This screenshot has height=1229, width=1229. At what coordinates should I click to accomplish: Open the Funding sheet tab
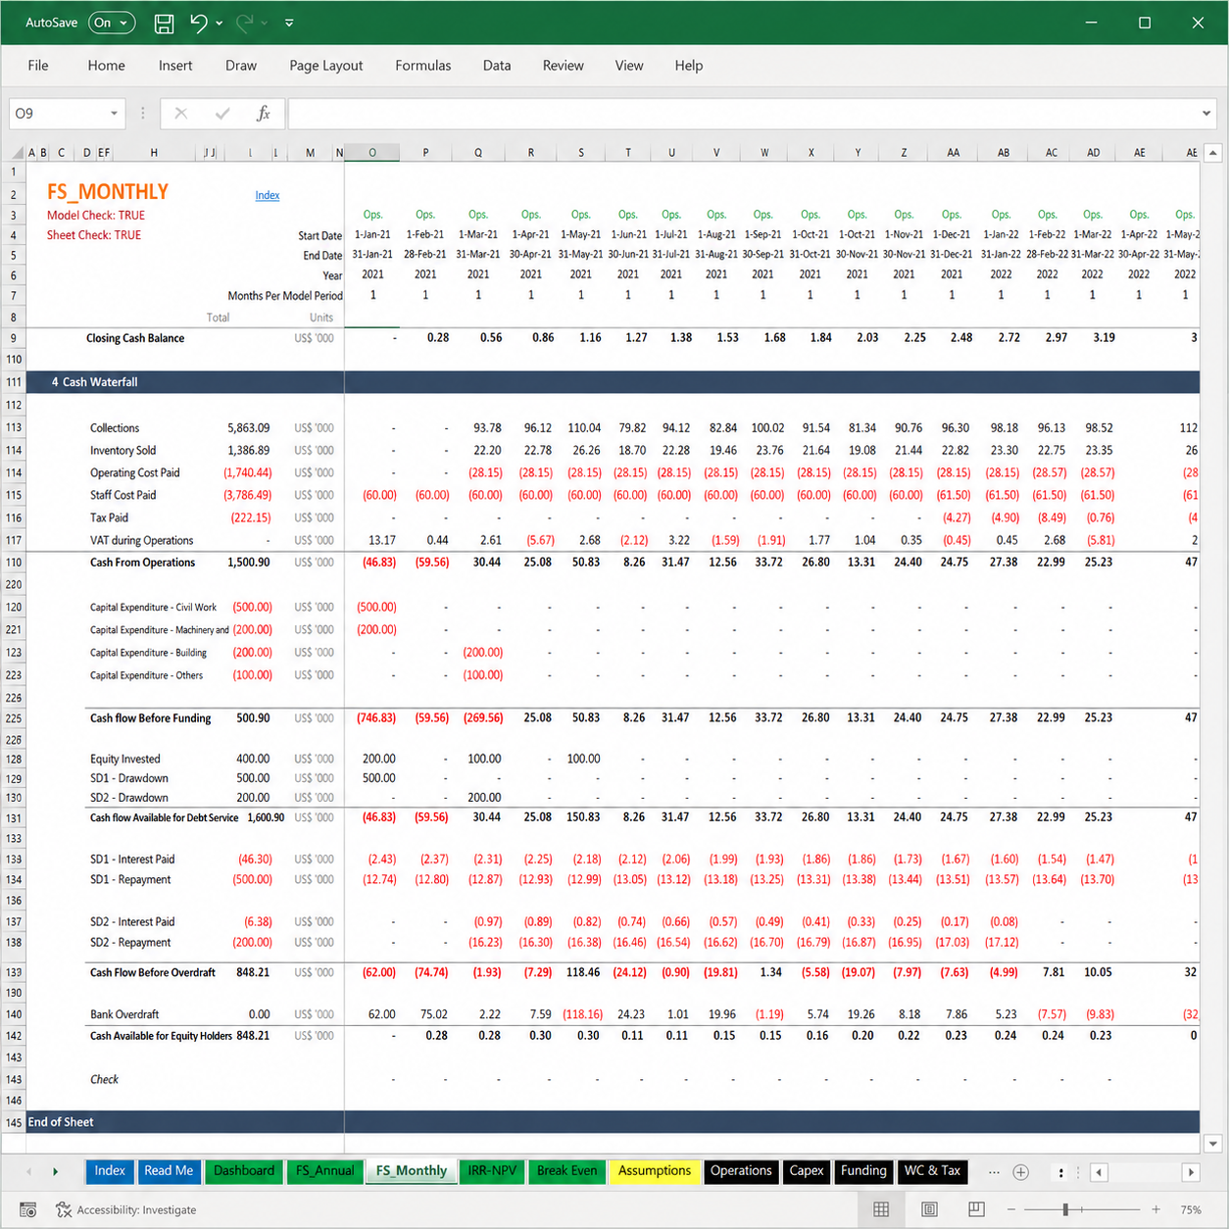click(863, 1171)
